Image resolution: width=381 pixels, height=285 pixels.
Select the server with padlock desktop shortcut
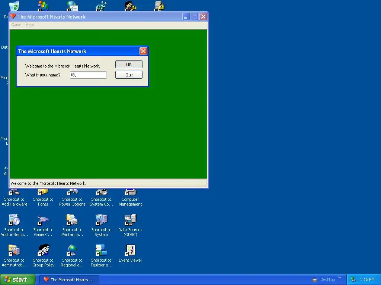(159, 6)
